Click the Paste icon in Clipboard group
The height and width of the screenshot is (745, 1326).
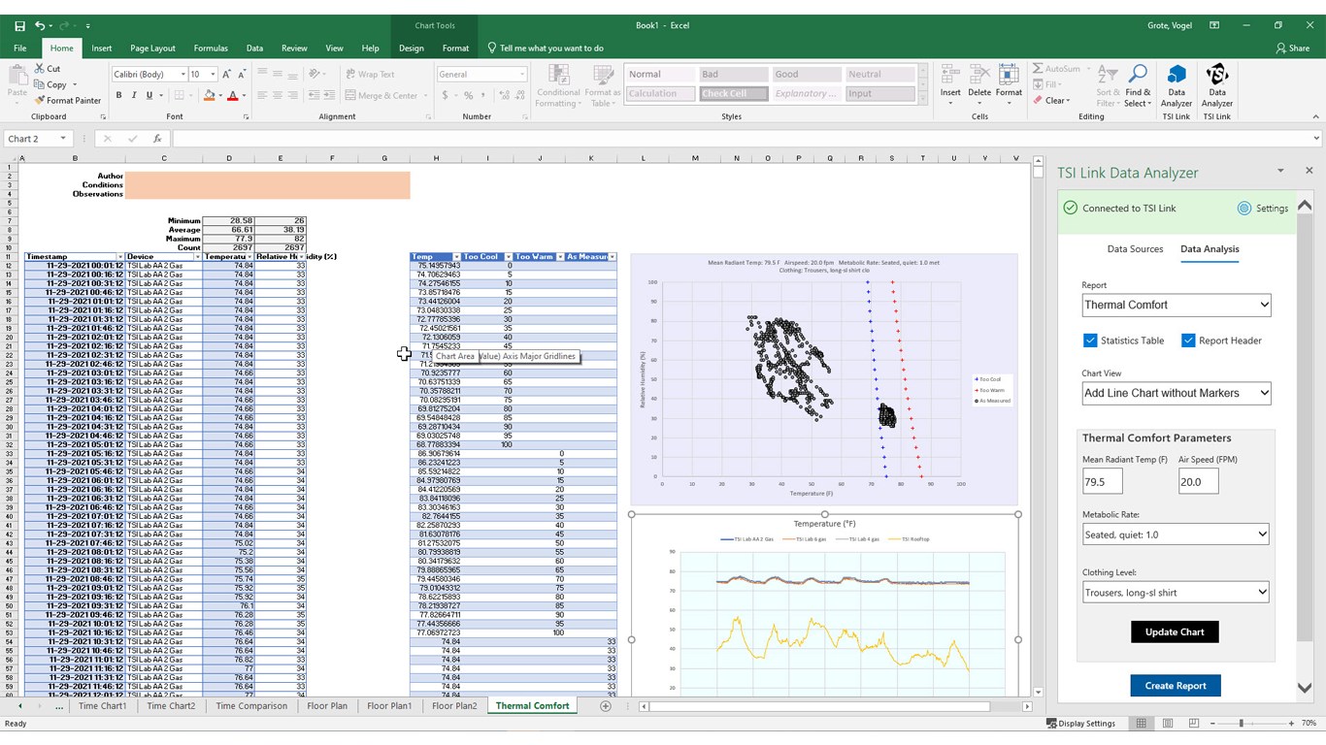pyautogui.click(x=17, y=77)
